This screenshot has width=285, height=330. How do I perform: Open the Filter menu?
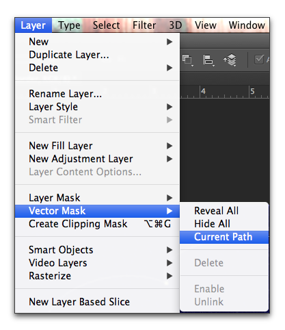pos(144,25)
